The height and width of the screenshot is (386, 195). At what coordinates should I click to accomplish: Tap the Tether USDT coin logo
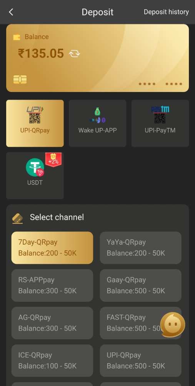click(35, 167)
